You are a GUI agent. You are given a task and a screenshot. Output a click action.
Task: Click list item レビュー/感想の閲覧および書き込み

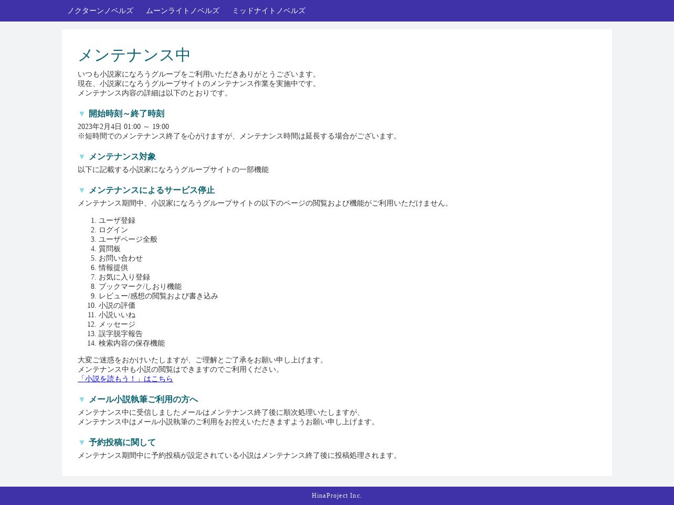pyautogui.click(x=159, y=296)
